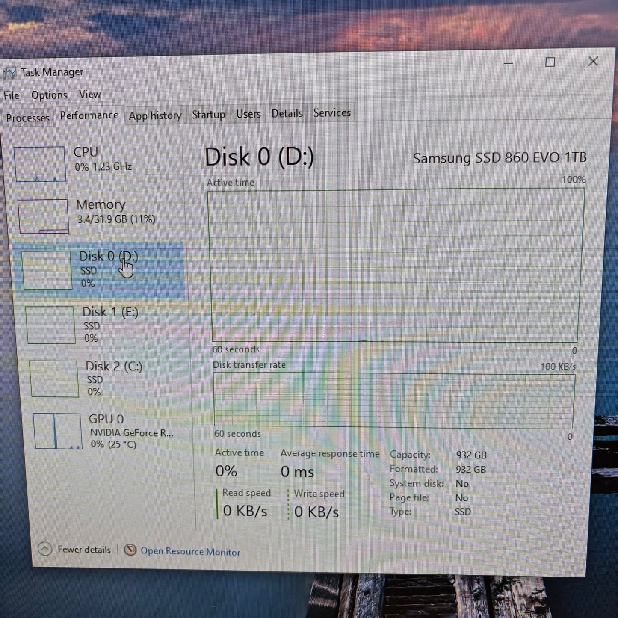Show the Services tab
The width and height of the screenshot is (618, 618).
tap(332, 113)
